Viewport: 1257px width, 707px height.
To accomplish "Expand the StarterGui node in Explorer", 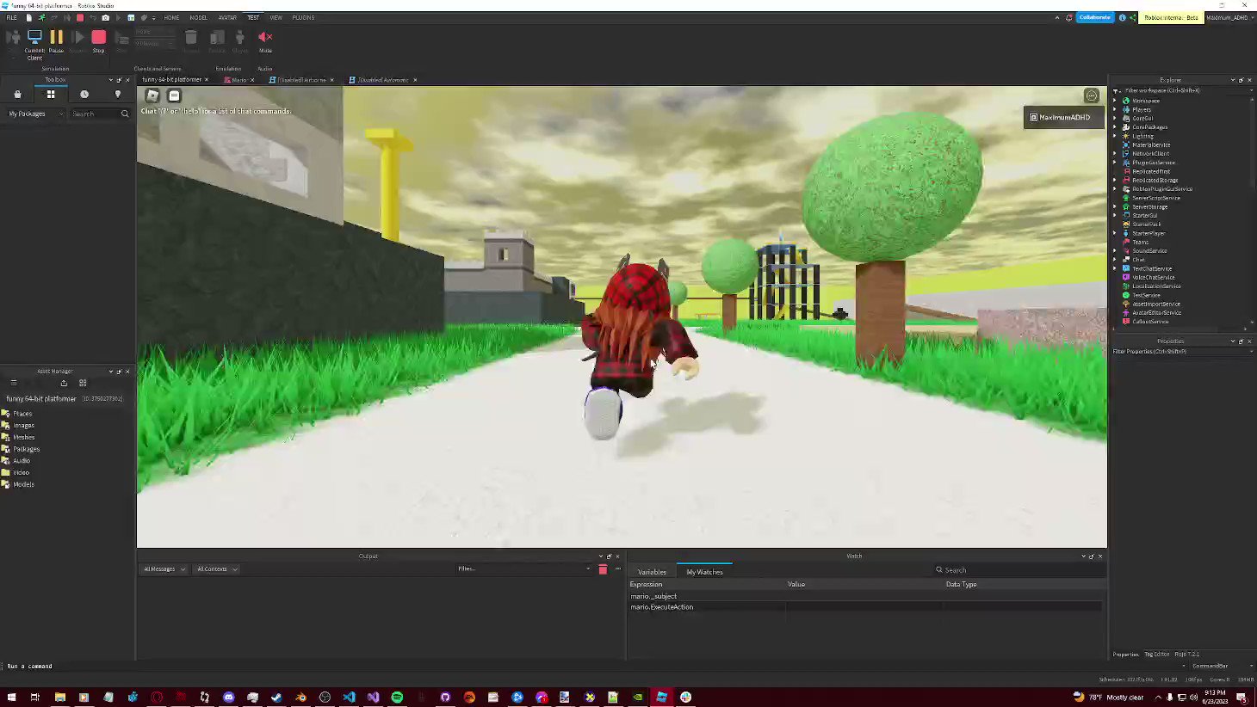I will (x=1115, y=215).
